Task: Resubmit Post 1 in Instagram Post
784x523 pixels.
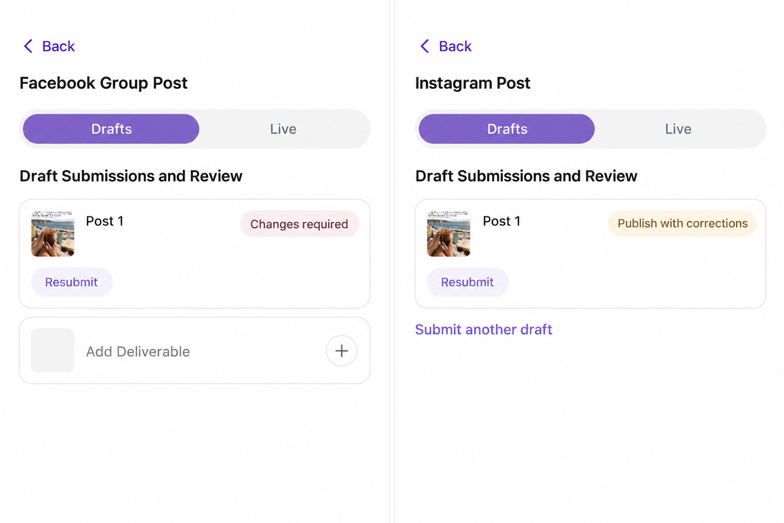Action: click(468, 282)
